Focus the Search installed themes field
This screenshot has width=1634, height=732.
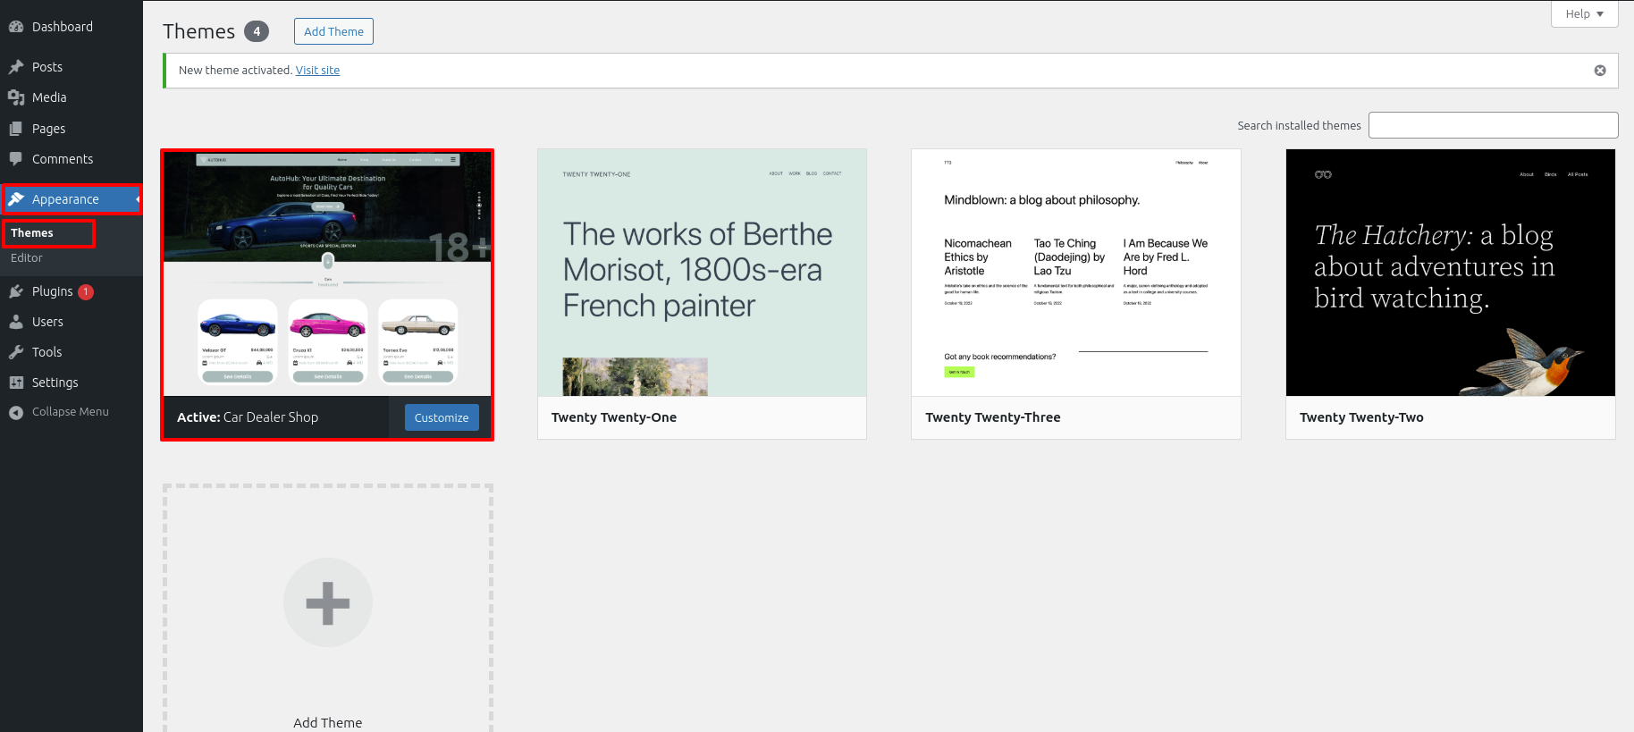tap(1494, 125)
